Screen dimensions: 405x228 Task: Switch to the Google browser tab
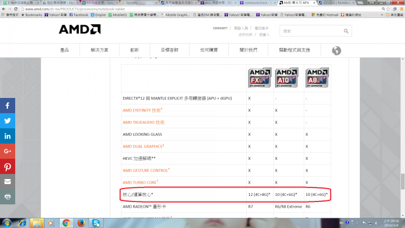139,3
